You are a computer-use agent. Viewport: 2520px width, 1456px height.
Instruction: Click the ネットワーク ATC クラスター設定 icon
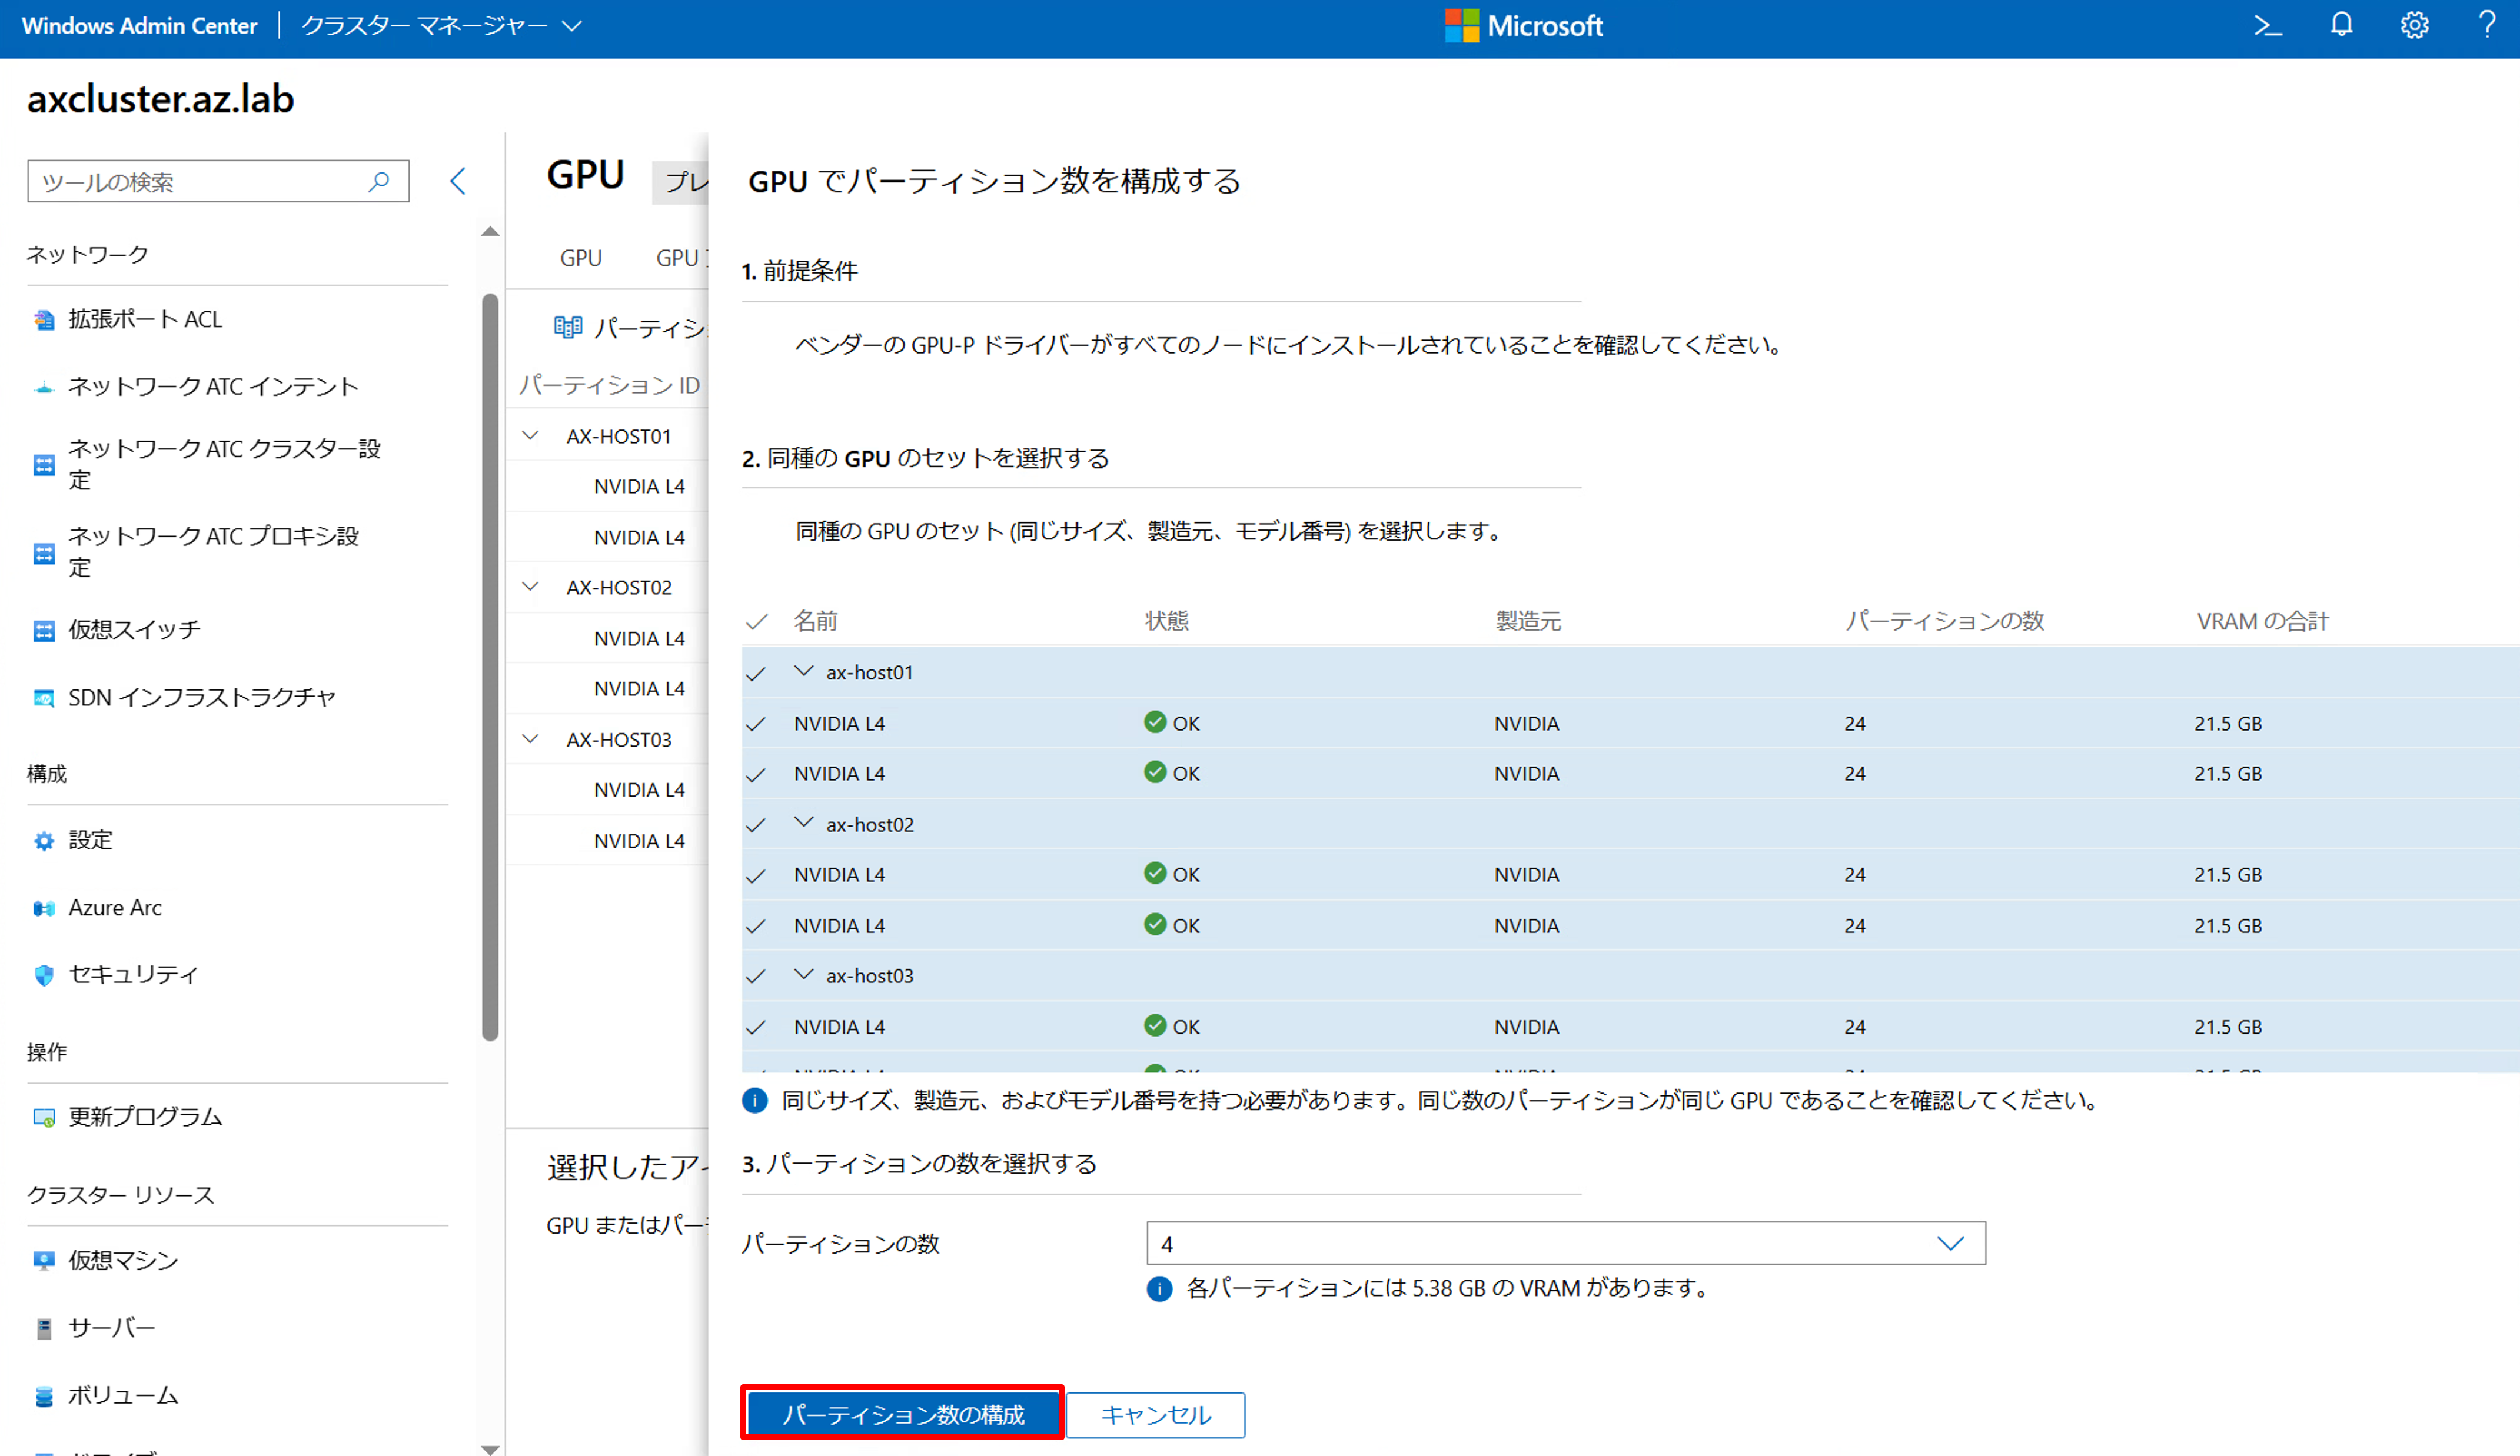(44, 465)
